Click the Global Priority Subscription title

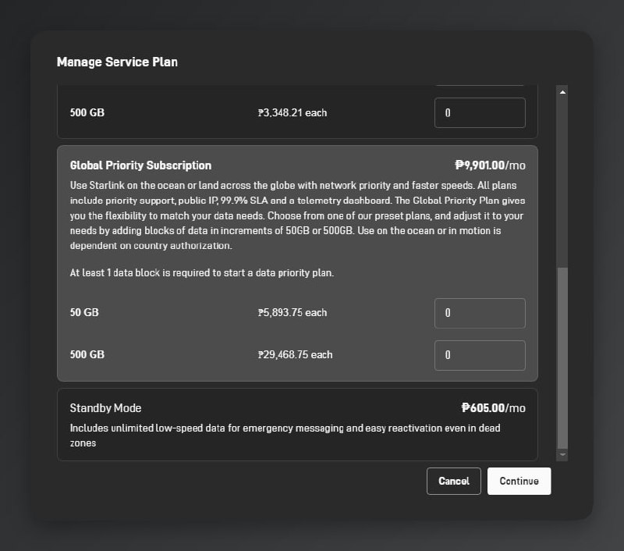click(x=140, y=165)
